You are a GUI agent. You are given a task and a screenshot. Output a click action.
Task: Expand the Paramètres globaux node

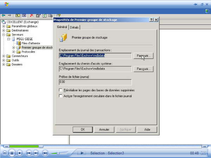coord(4,26)
